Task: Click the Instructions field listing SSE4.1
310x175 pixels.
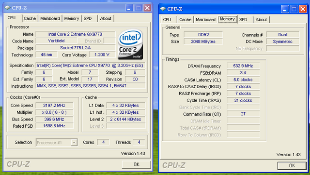Action: click(x=90, y=86)
